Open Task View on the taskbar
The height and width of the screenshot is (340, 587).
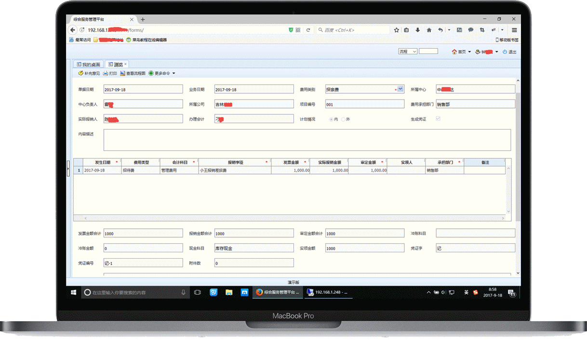tap(198, 292)
